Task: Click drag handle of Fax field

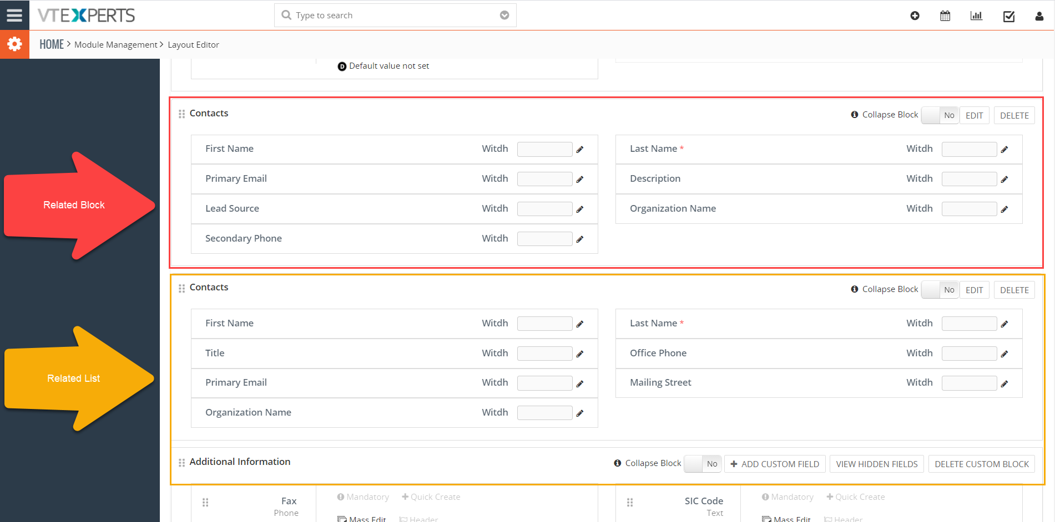Action: (205, 502)
